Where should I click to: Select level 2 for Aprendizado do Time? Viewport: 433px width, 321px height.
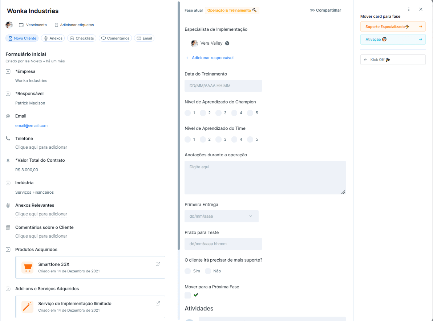pyautogui.click(x=203, y=140)
